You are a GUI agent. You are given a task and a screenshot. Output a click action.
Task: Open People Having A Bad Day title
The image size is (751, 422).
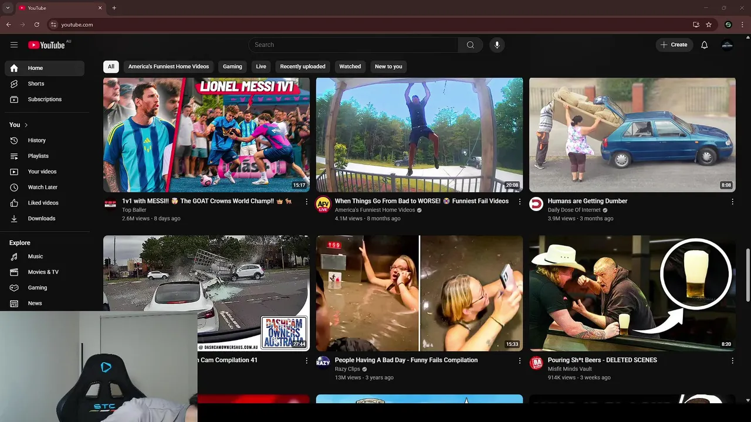point(406,360)
